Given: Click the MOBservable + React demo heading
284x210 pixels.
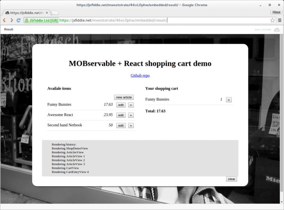Looking at the screenshot, I should click(140, 64).
